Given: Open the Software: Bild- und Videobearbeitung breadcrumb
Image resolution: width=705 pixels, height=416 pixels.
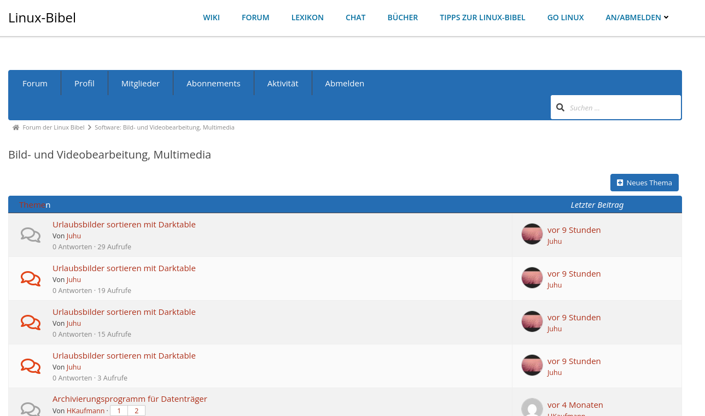Looking at the screenshot, I should (165, 127).
